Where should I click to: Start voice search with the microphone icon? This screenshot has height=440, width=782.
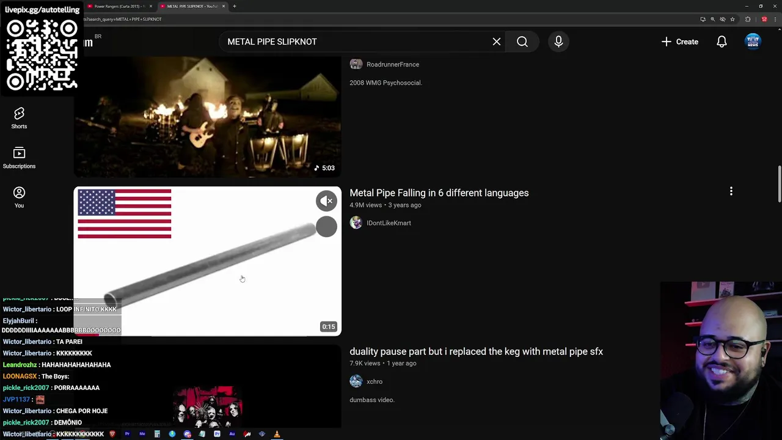558,42
